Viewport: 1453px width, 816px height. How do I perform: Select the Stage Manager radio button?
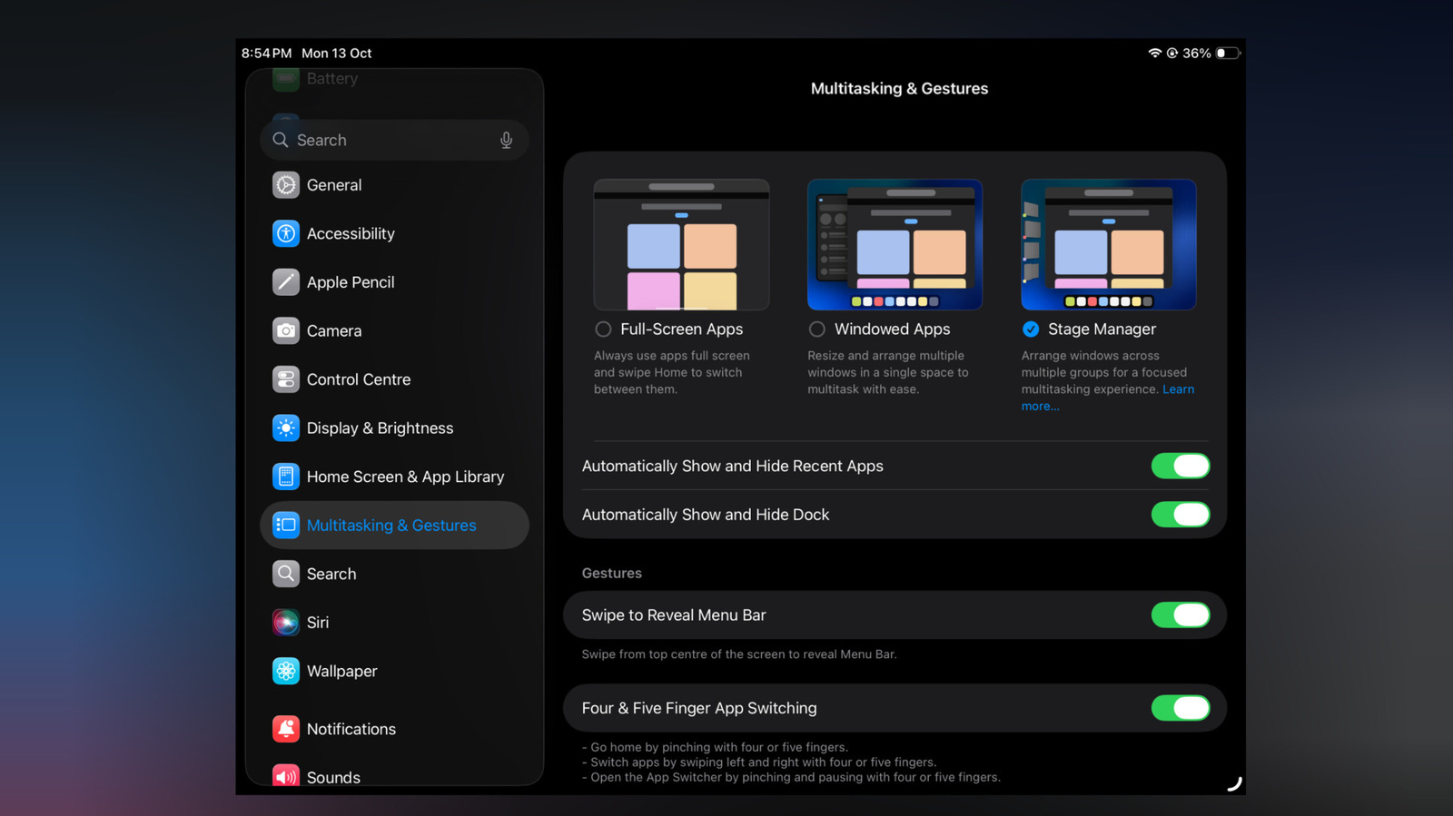coord(1031,329)
